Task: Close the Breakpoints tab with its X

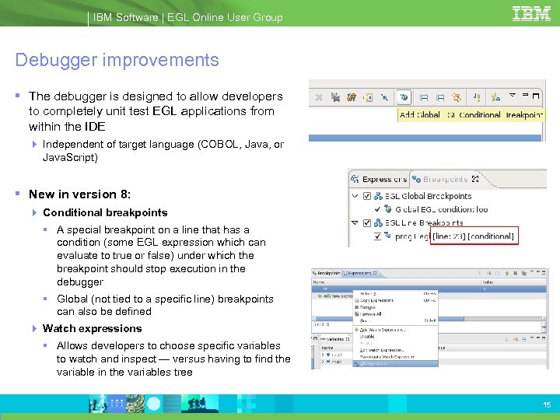Action: pos(475,179)
